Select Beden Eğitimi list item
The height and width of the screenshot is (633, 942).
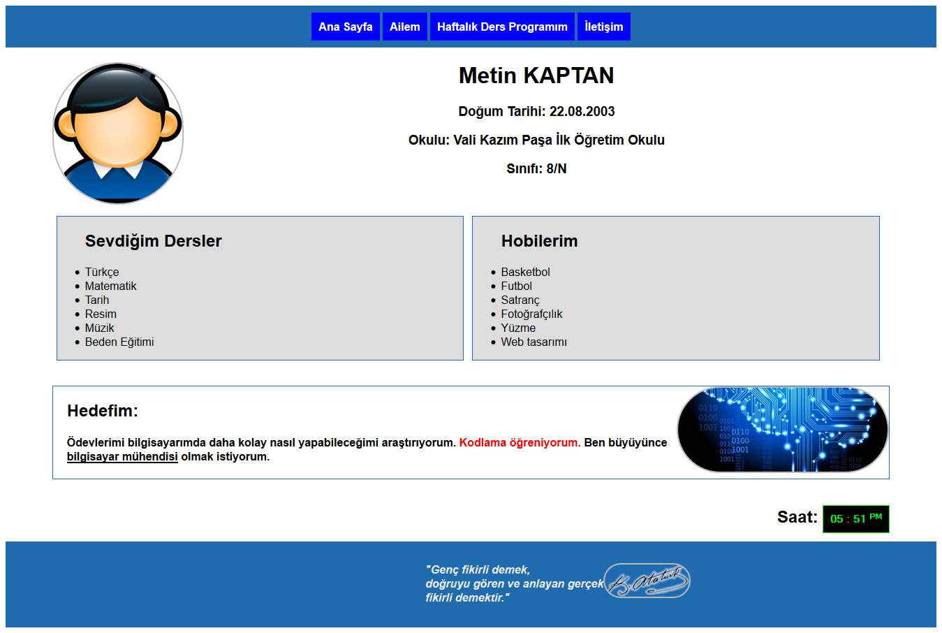pyautogui.click(x=119, y=342)
